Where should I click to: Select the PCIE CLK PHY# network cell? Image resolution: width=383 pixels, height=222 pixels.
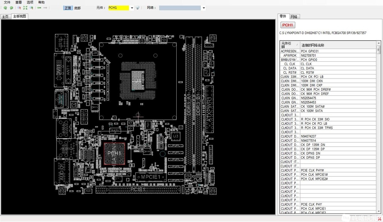(x=338, y=170)
